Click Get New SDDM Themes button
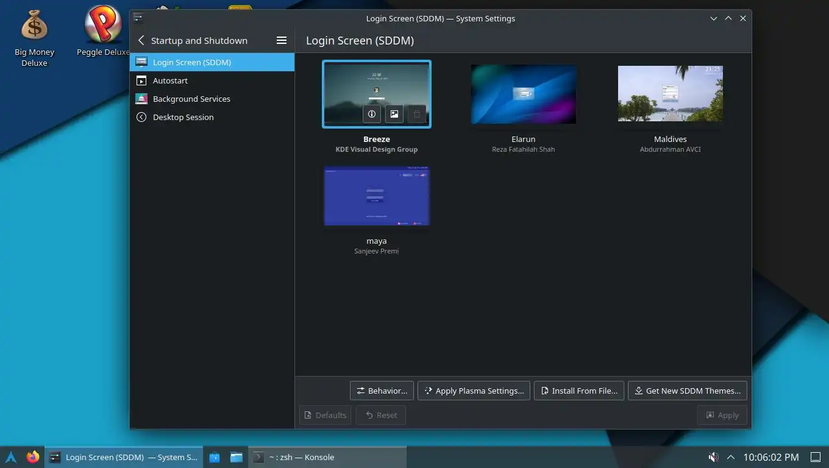 tap(688, 391)
